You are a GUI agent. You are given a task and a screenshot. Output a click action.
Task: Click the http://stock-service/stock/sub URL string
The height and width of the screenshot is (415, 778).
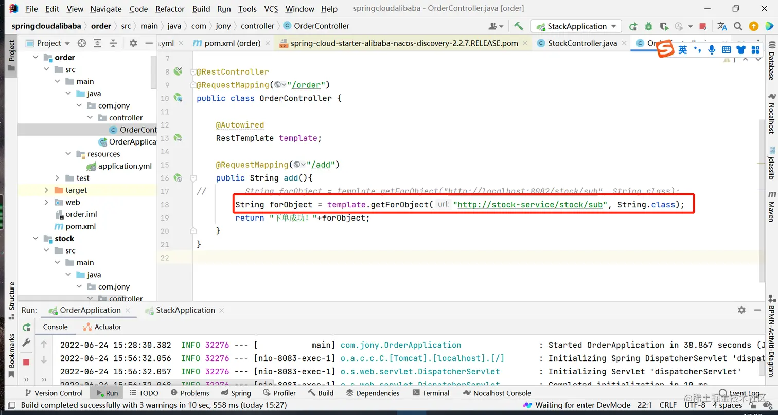pyautogui.click(x=531, y=205)
